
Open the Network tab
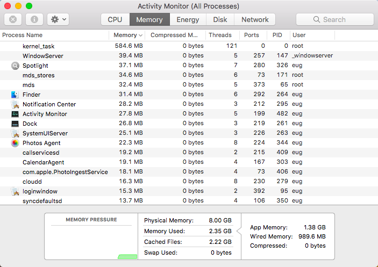[255, 19]
